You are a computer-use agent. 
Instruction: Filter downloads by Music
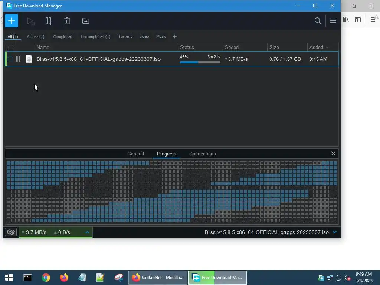pos(161,36)
